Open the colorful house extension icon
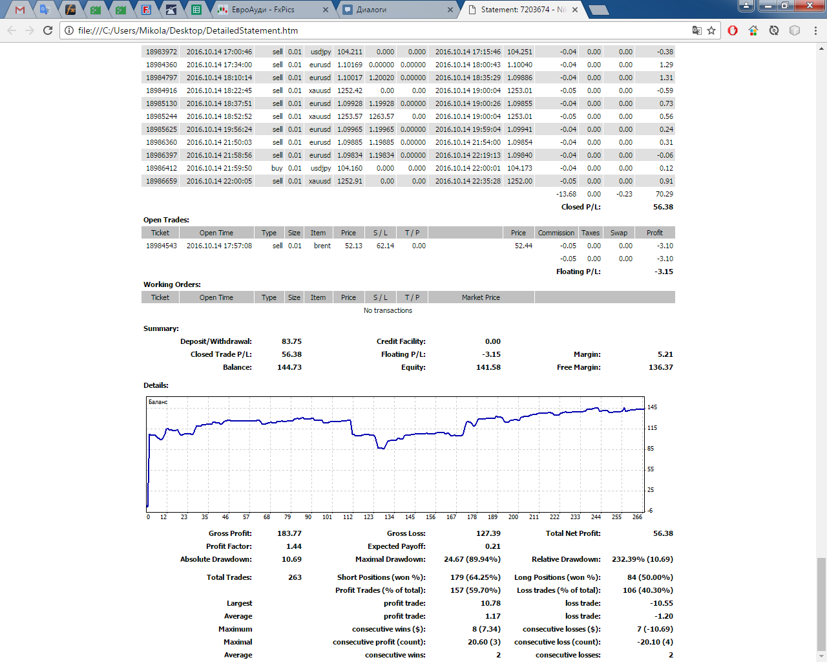This screenshot has height=662, width=827. (x=753, y=30)
